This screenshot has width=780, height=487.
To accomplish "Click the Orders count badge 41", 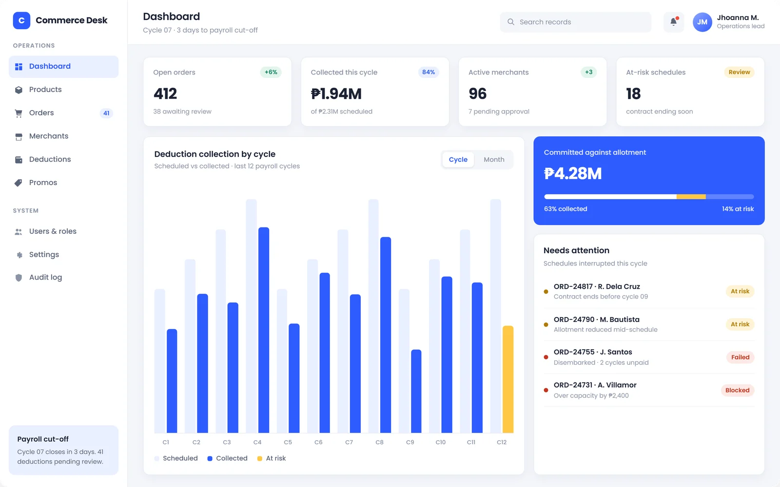I will pyautogui.click(x=106, y=113).
